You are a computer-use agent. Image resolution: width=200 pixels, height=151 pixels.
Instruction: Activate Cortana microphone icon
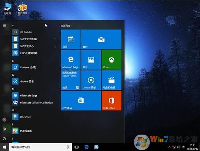[x=68, y=147]
